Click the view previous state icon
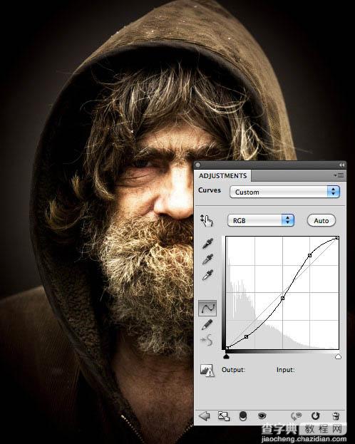This screenshot has height=444, width=355. click(x=297, y=416)
